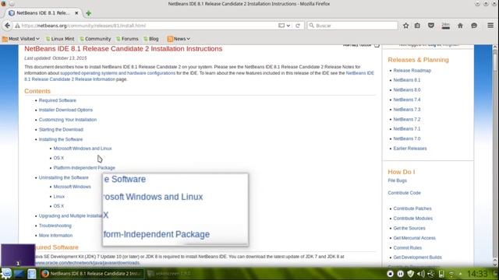This screenshot has height=280, width=499.
Task: Open the Forums bookmark
Action: [127, 39]
